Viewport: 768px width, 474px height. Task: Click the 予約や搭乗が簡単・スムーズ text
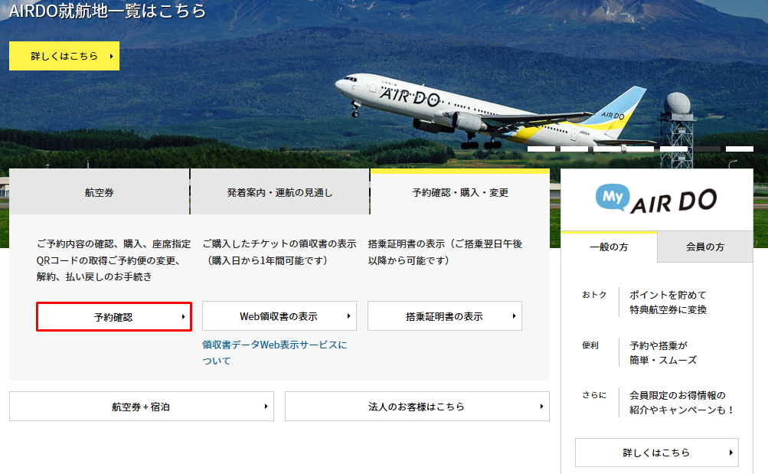663,352
